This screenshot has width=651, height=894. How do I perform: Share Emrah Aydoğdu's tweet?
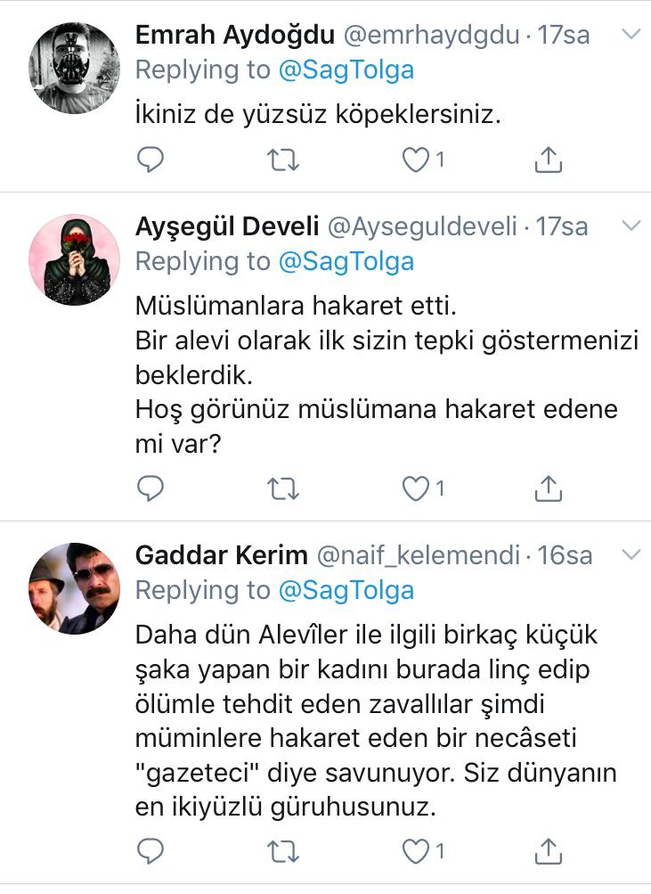coord(548,160)
